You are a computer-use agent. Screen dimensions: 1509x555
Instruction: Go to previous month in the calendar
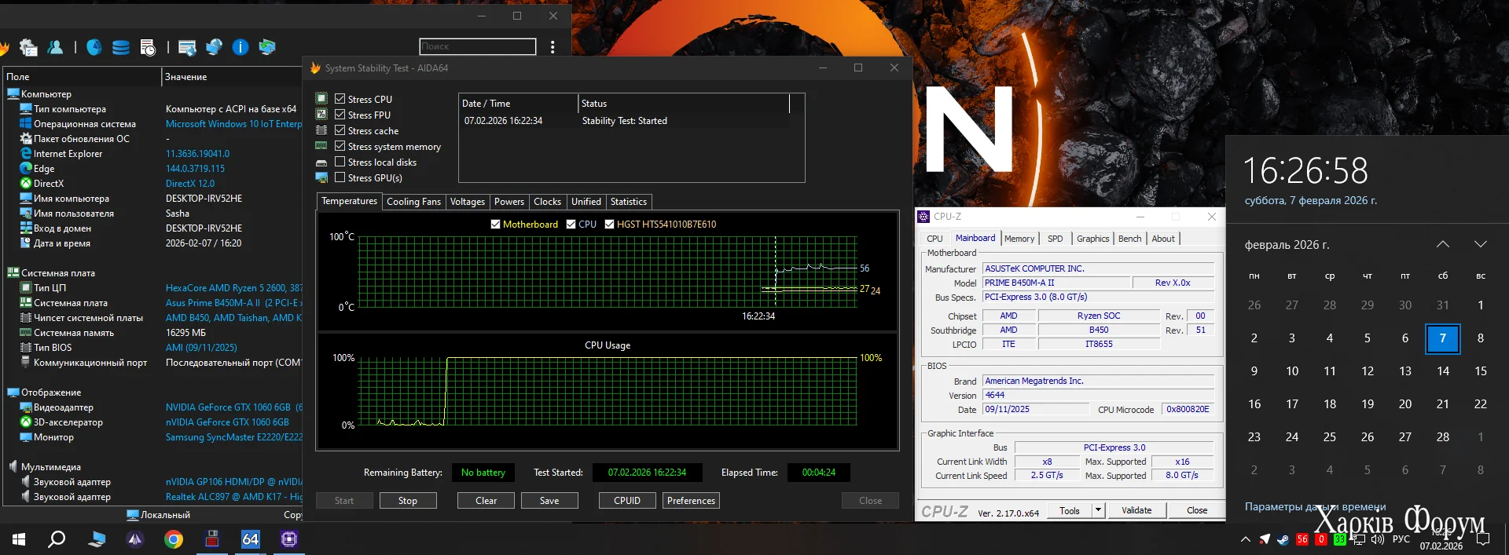point(1442,244)
